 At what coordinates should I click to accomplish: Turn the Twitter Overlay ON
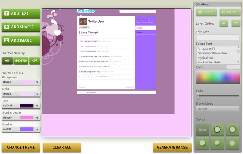point(7,60)
